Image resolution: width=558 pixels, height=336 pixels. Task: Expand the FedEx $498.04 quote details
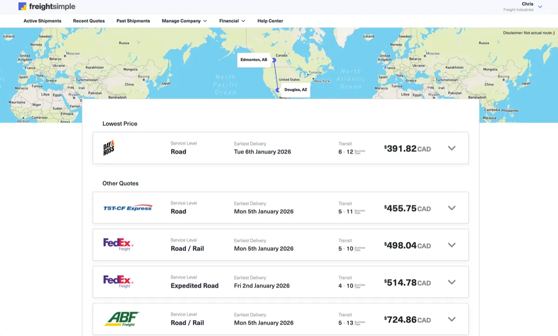[x=451, y=245]
